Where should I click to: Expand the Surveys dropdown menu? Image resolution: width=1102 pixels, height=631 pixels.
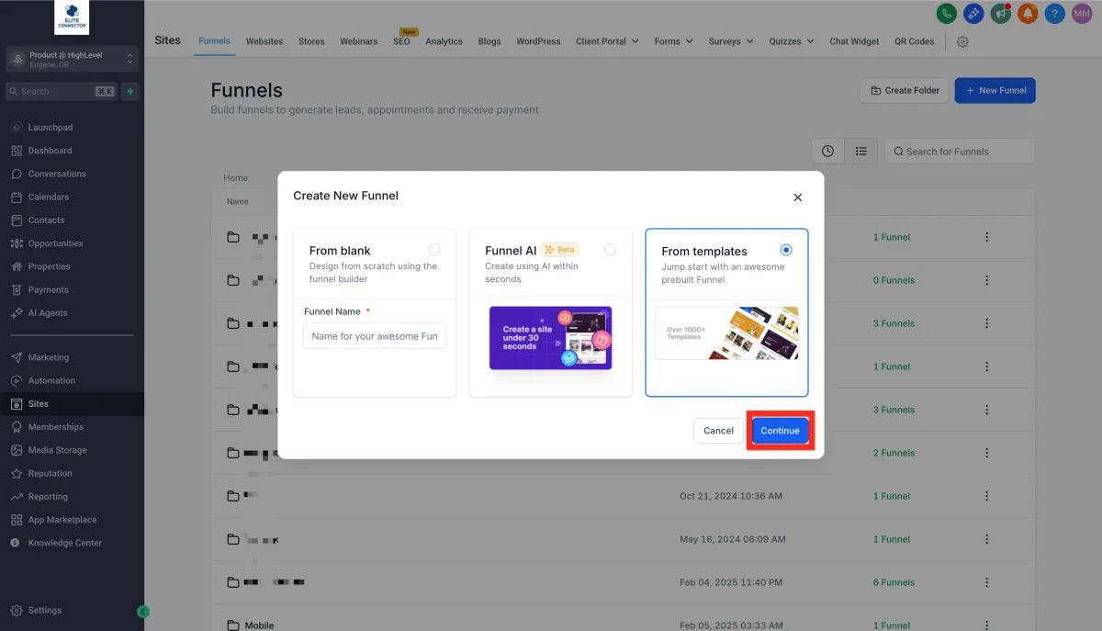[x=731, y=41]
